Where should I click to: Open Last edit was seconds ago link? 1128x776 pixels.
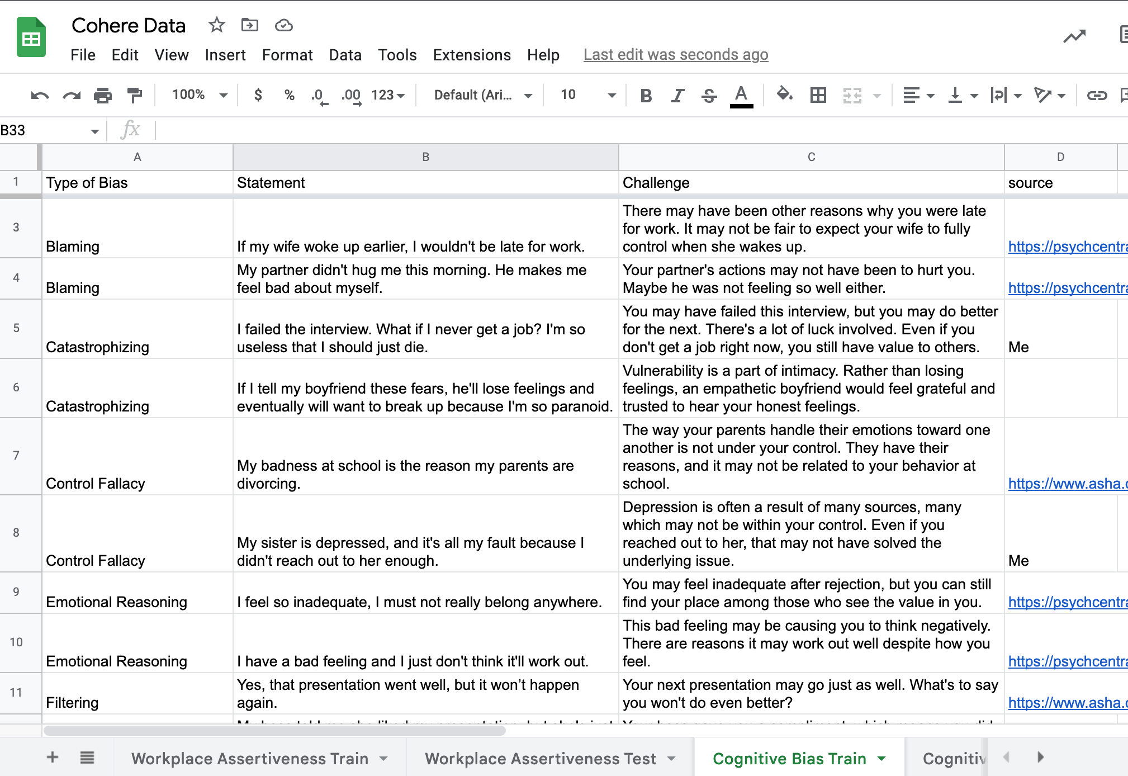(x=676, y=55)
